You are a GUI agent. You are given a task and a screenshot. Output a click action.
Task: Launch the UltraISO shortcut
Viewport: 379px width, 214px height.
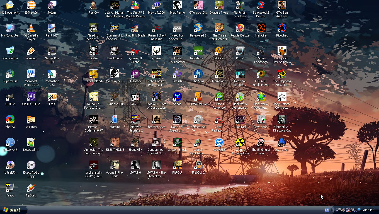point(10,165)
